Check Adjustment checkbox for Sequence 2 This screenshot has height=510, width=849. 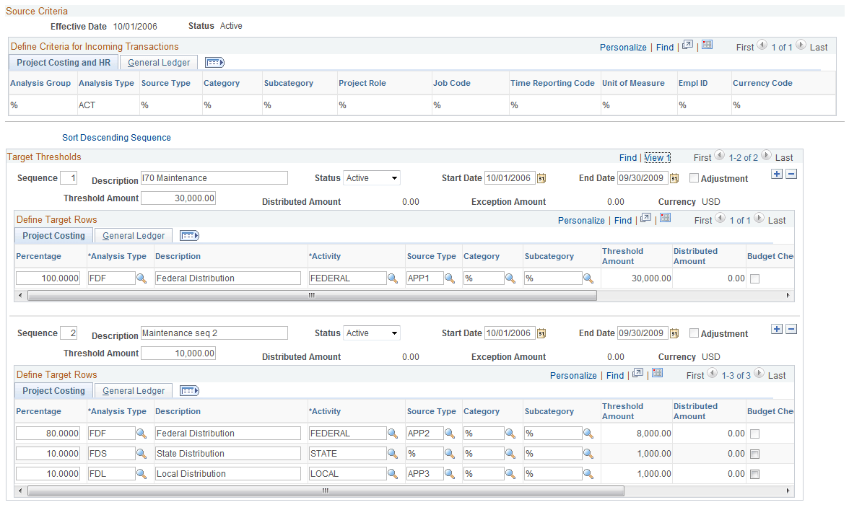point(695,333)
